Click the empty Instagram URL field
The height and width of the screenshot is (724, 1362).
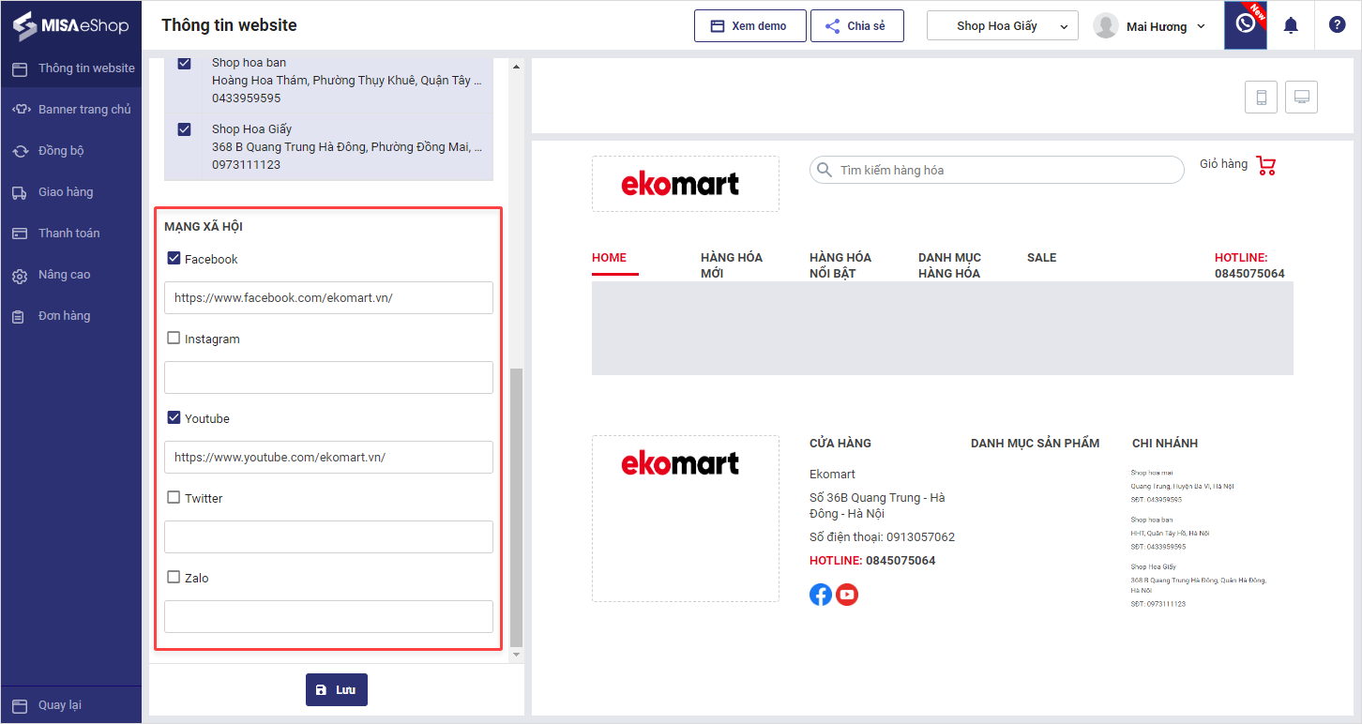328,377
